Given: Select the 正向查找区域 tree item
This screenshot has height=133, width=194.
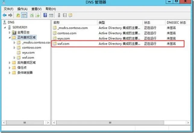Looking at the screenshot, I should click(x=26, y=37).
